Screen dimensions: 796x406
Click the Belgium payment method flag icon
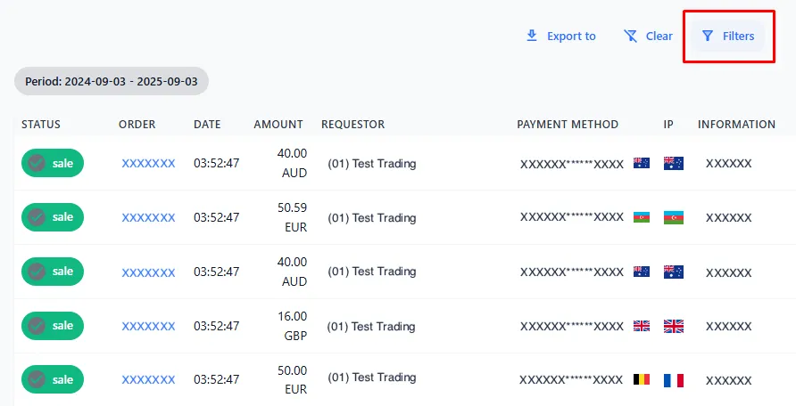tap(641, 380)
